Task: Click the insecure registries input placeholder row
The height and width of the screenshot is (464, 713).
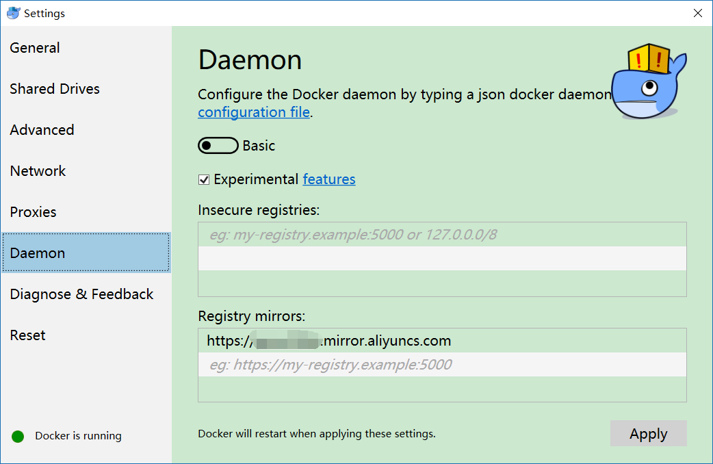Action: click(442, 235)
